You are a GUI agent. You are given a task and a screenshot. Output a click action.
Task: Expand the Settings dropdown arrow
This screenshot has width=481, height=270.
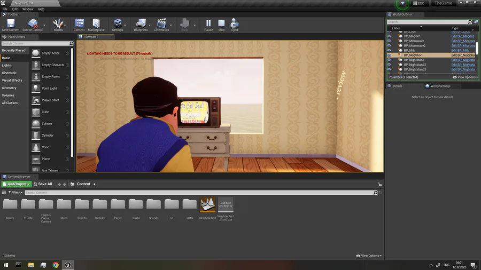125,25
